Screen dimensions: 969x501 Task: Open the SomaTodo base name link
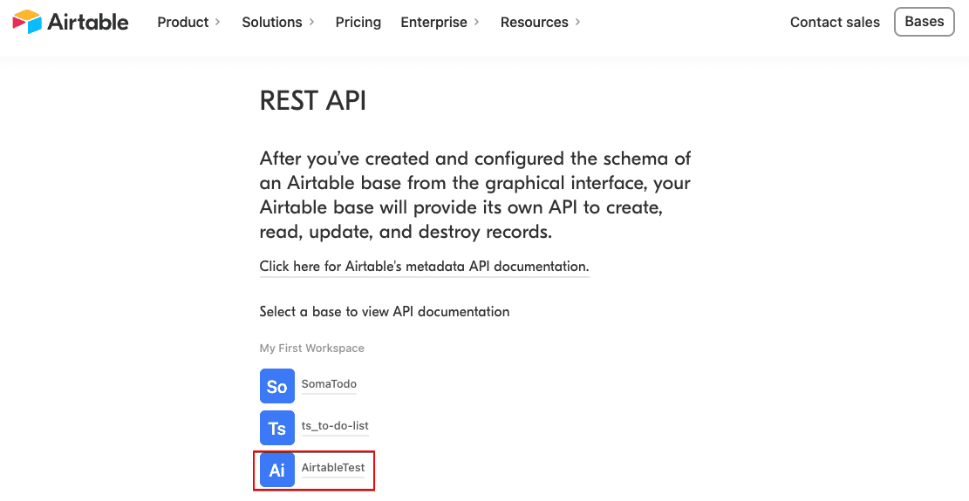tap(329, 384)
